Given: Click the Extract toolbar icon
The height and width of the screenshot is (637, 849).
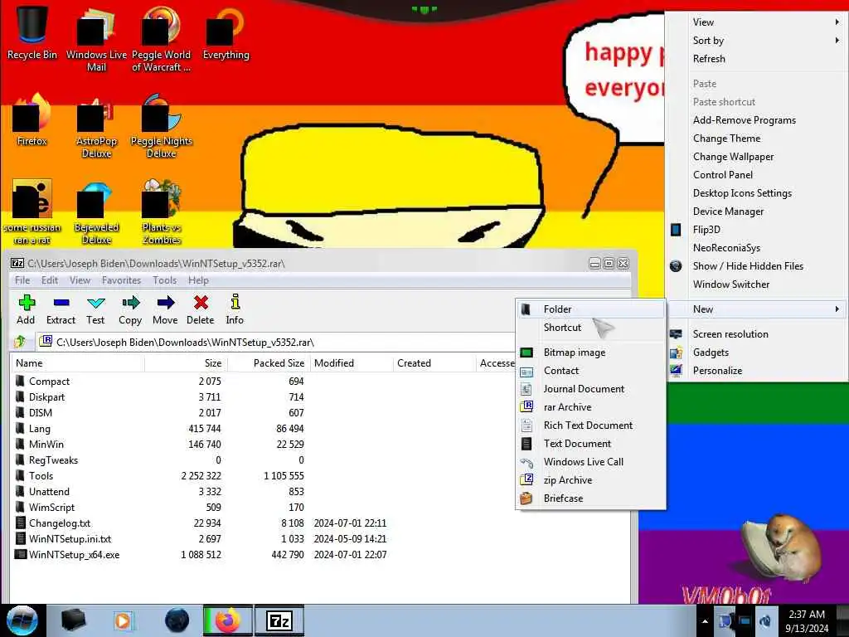Looking at the screenshot, I should pos(61,309).
